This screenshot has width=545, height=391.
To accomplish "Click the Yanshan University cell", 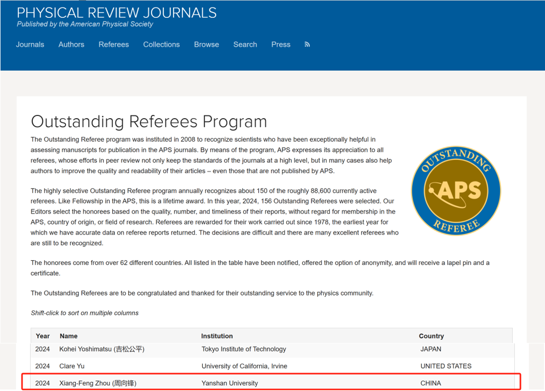I will click(229, 383).
